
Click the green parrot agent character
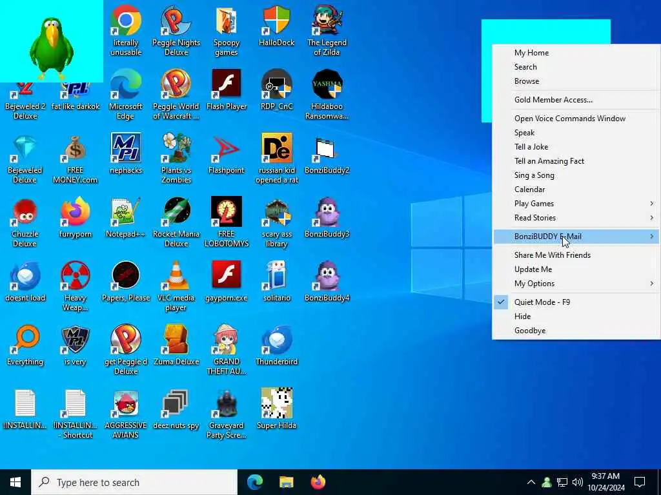[52, 49]
